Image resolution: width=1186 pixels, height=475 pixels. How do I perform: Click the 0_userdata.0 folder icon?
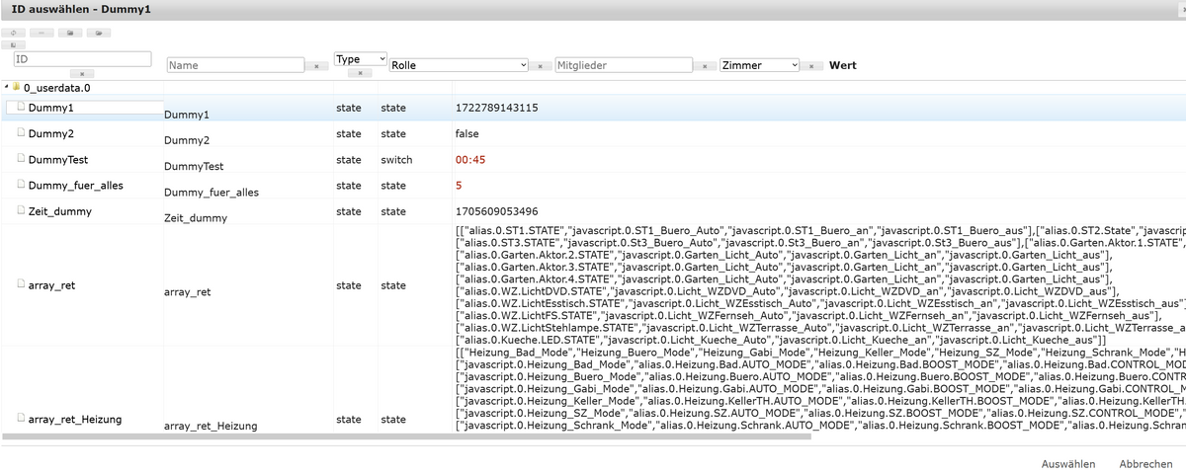click(16, 87)
